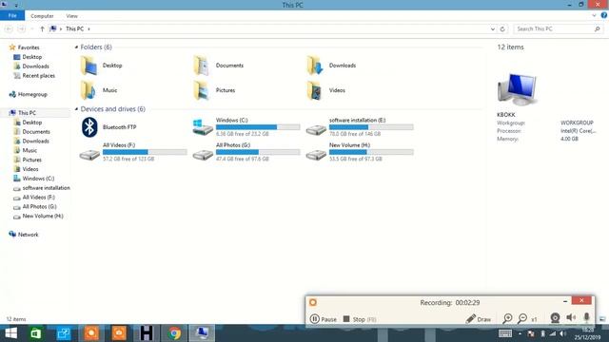Expand the ribbon with the chevron

[x=594, y=16]
